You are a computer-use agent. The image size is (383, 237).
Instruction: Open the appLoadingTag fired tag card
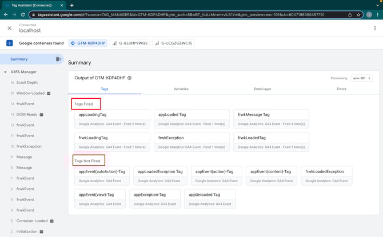tap(111, 118)
